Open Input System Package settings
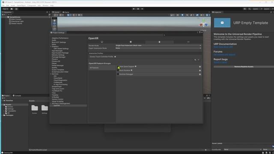 pos(60,53)
